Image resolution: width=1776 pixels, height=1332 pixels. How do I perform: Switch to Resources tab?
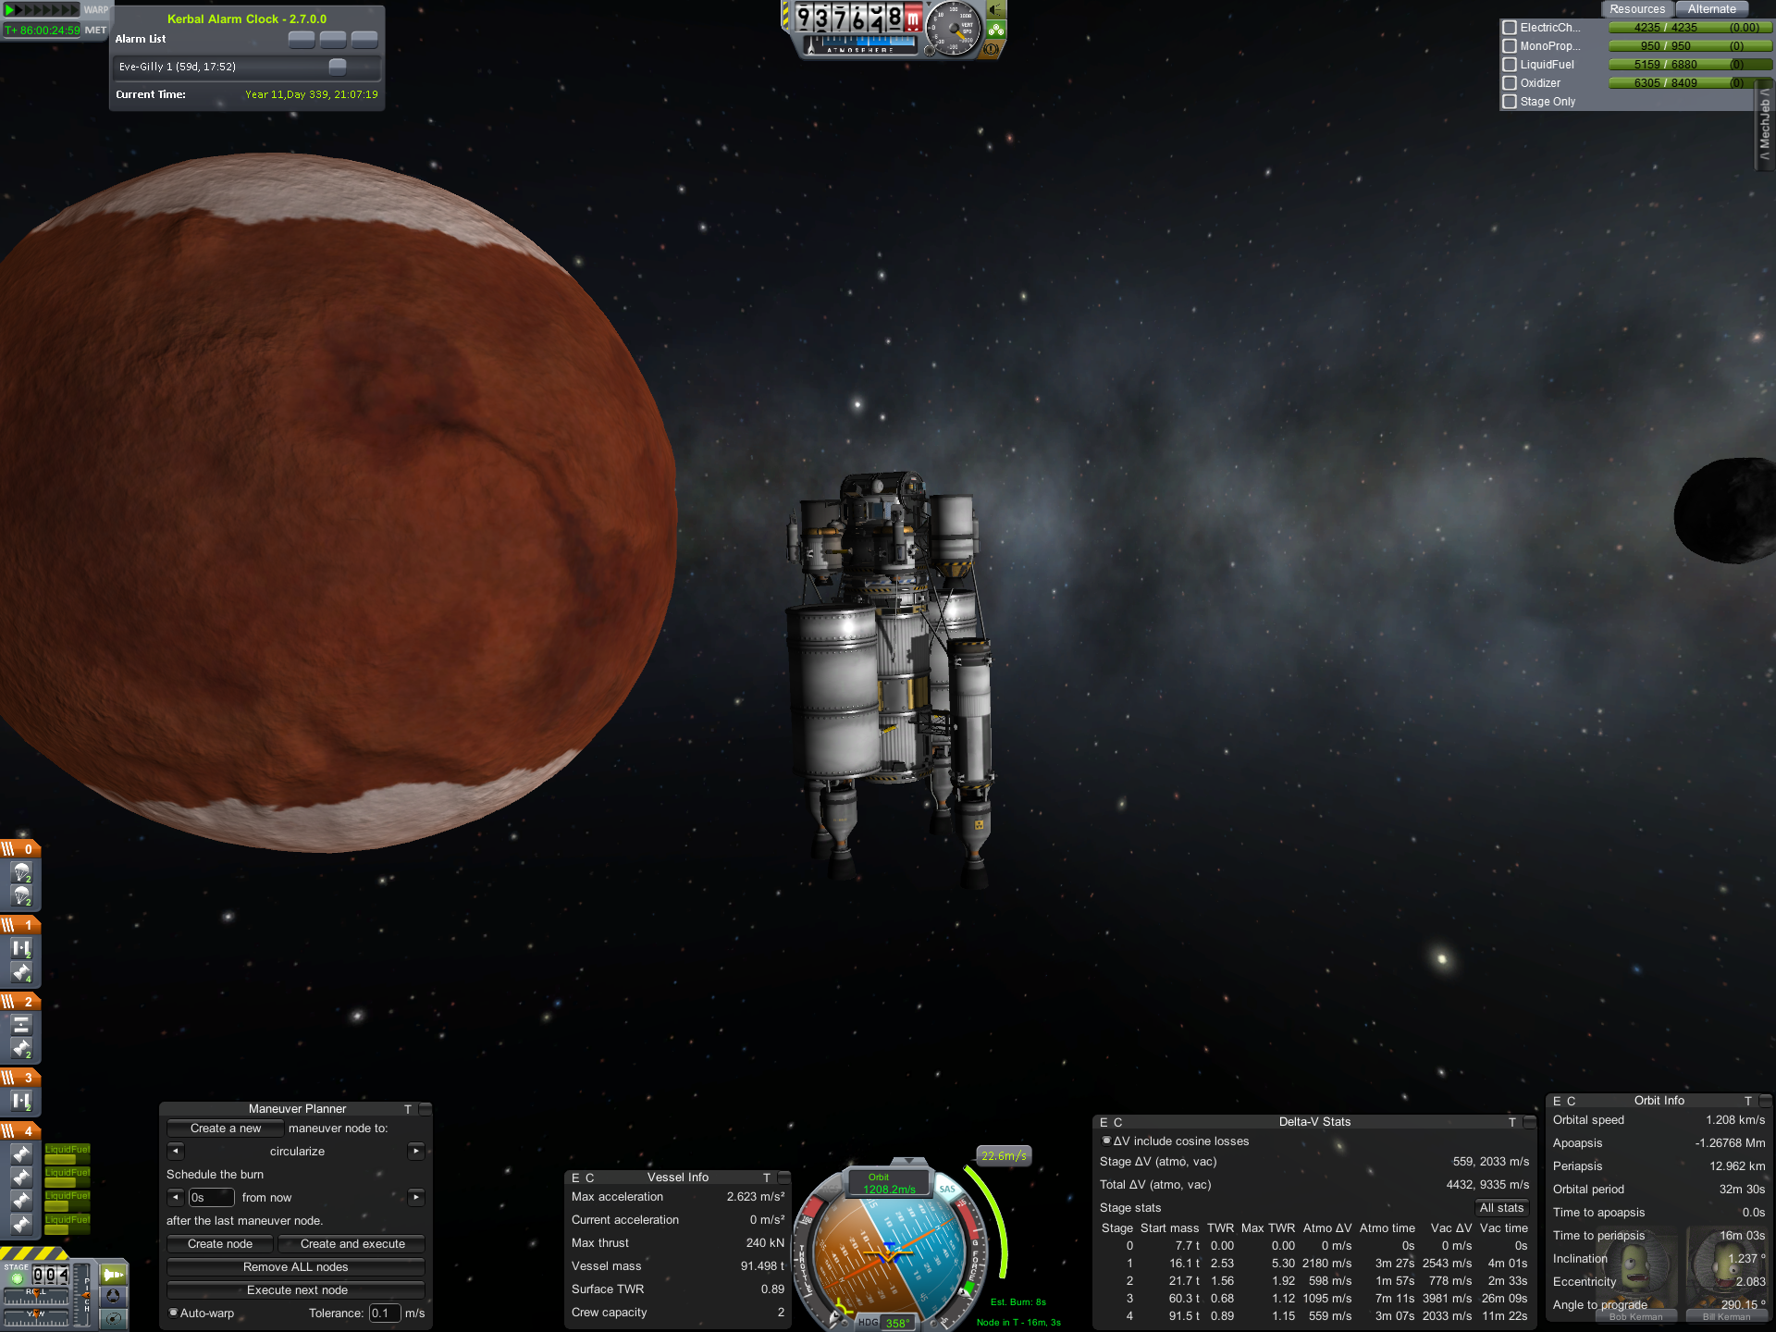[1636, 9]
